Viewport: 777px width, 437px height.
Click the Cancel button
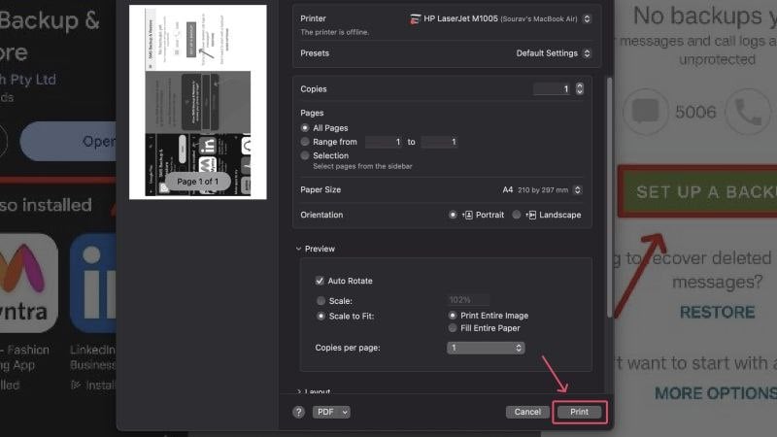(527, 412)
